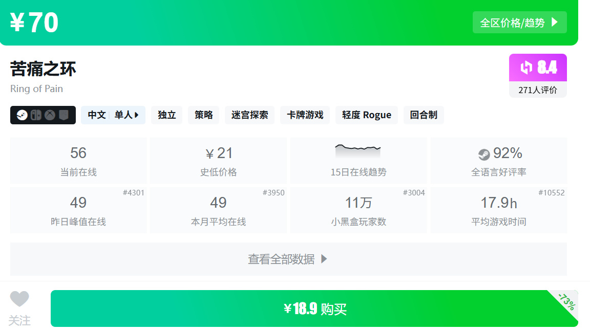Click the #3004 rank label

pos(414,193)
